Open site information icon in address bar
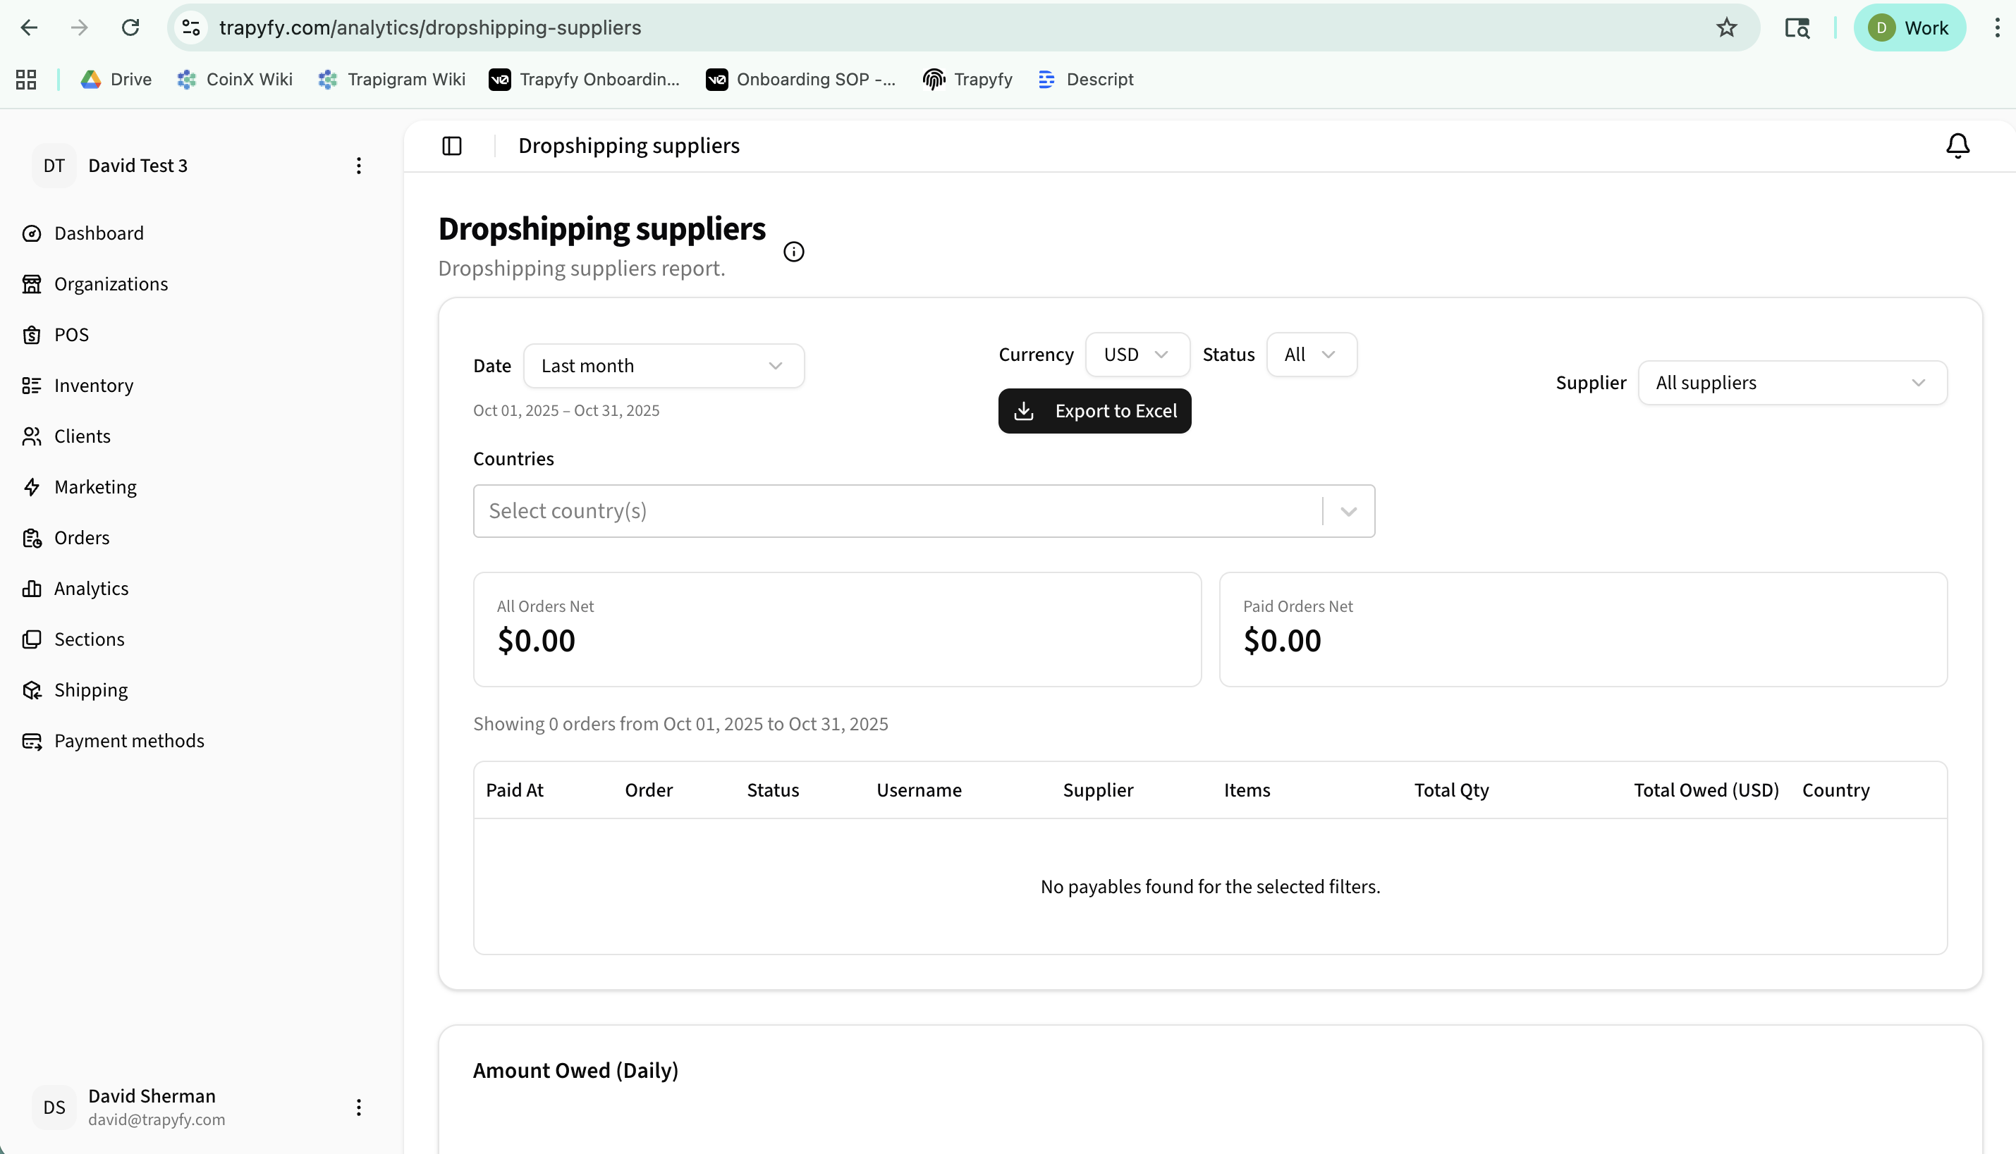 (x=191, y=27)
